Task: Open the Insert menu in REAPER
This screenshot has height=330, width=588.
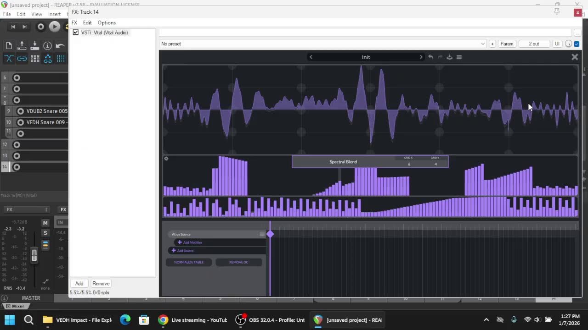Action: [54, 14]
